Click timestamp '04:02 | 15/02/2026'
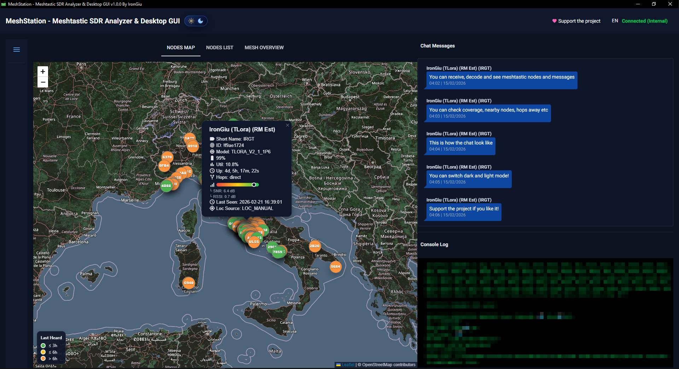The height and width of the screenshot is (369, 679). (447, 83)
